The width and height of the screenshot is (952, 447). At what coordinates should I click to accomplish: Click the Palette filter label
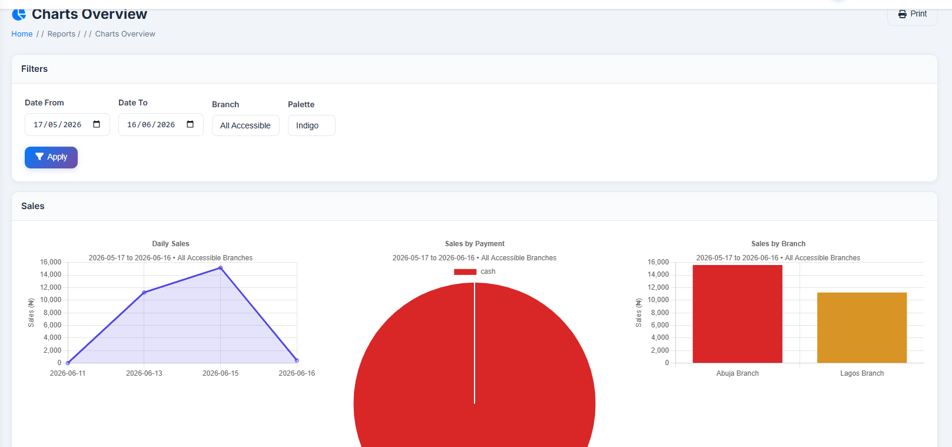[x=301, y=104]
